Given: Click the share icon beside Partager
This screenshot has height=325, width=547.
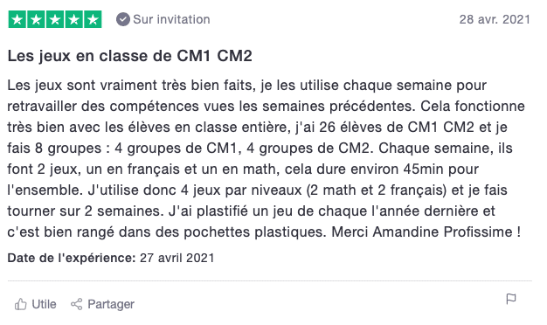Looking at the screenshot, I should point(76,304).
